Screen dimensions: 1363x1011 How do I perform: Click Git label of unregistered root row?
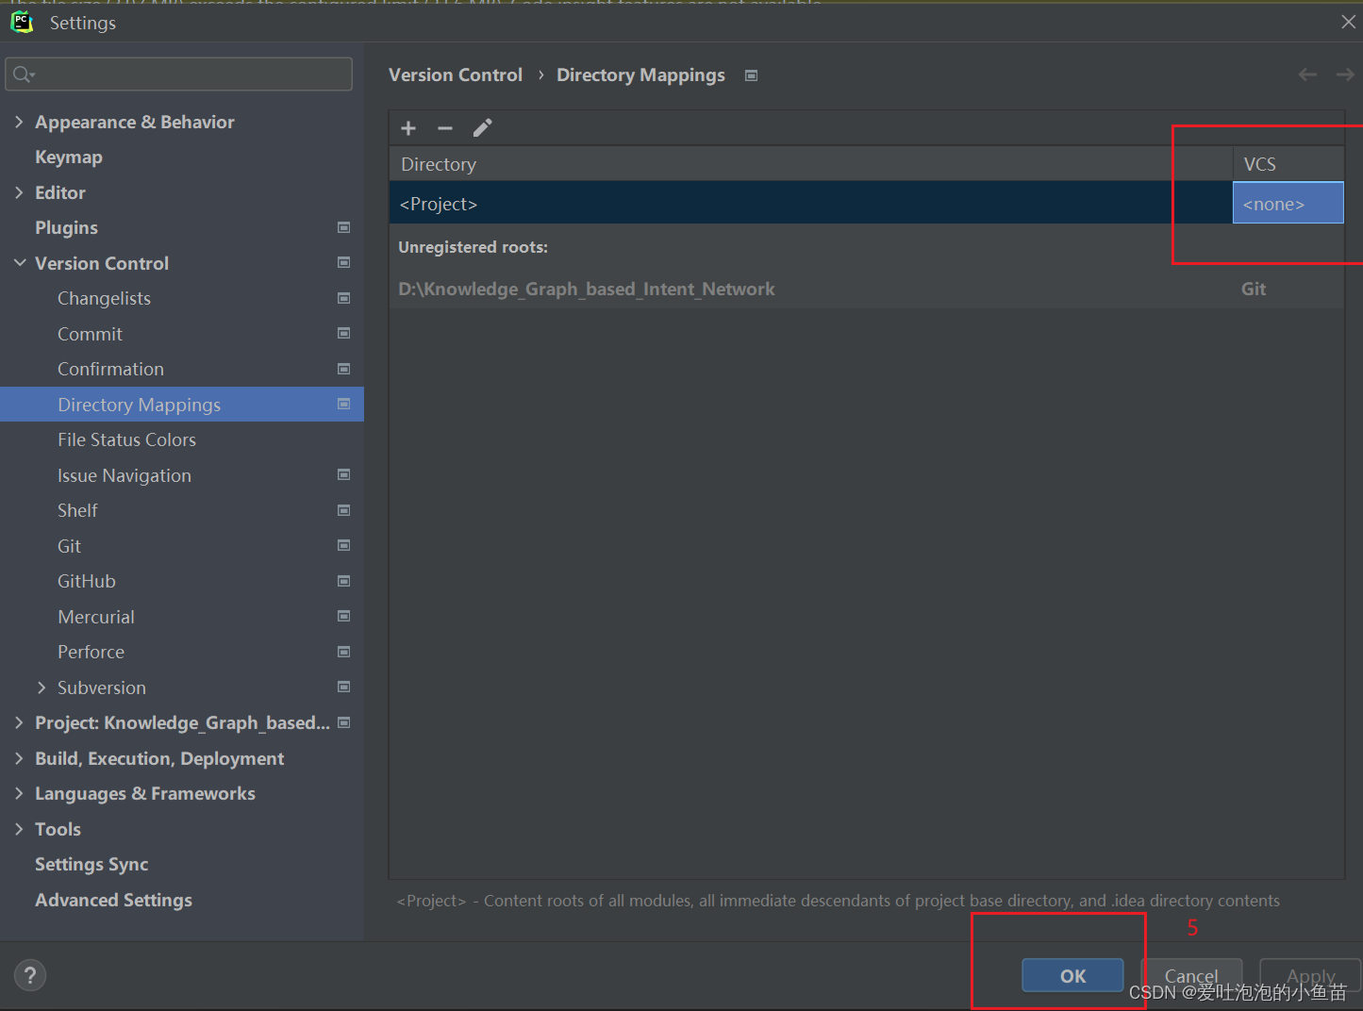click(1254, 289)
